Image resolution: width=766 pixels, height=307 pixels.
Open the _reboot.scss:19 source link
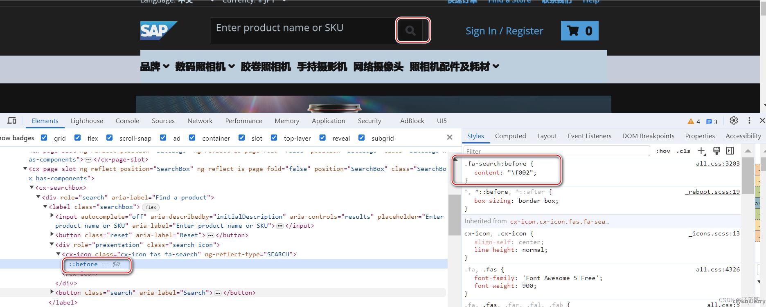712,192
